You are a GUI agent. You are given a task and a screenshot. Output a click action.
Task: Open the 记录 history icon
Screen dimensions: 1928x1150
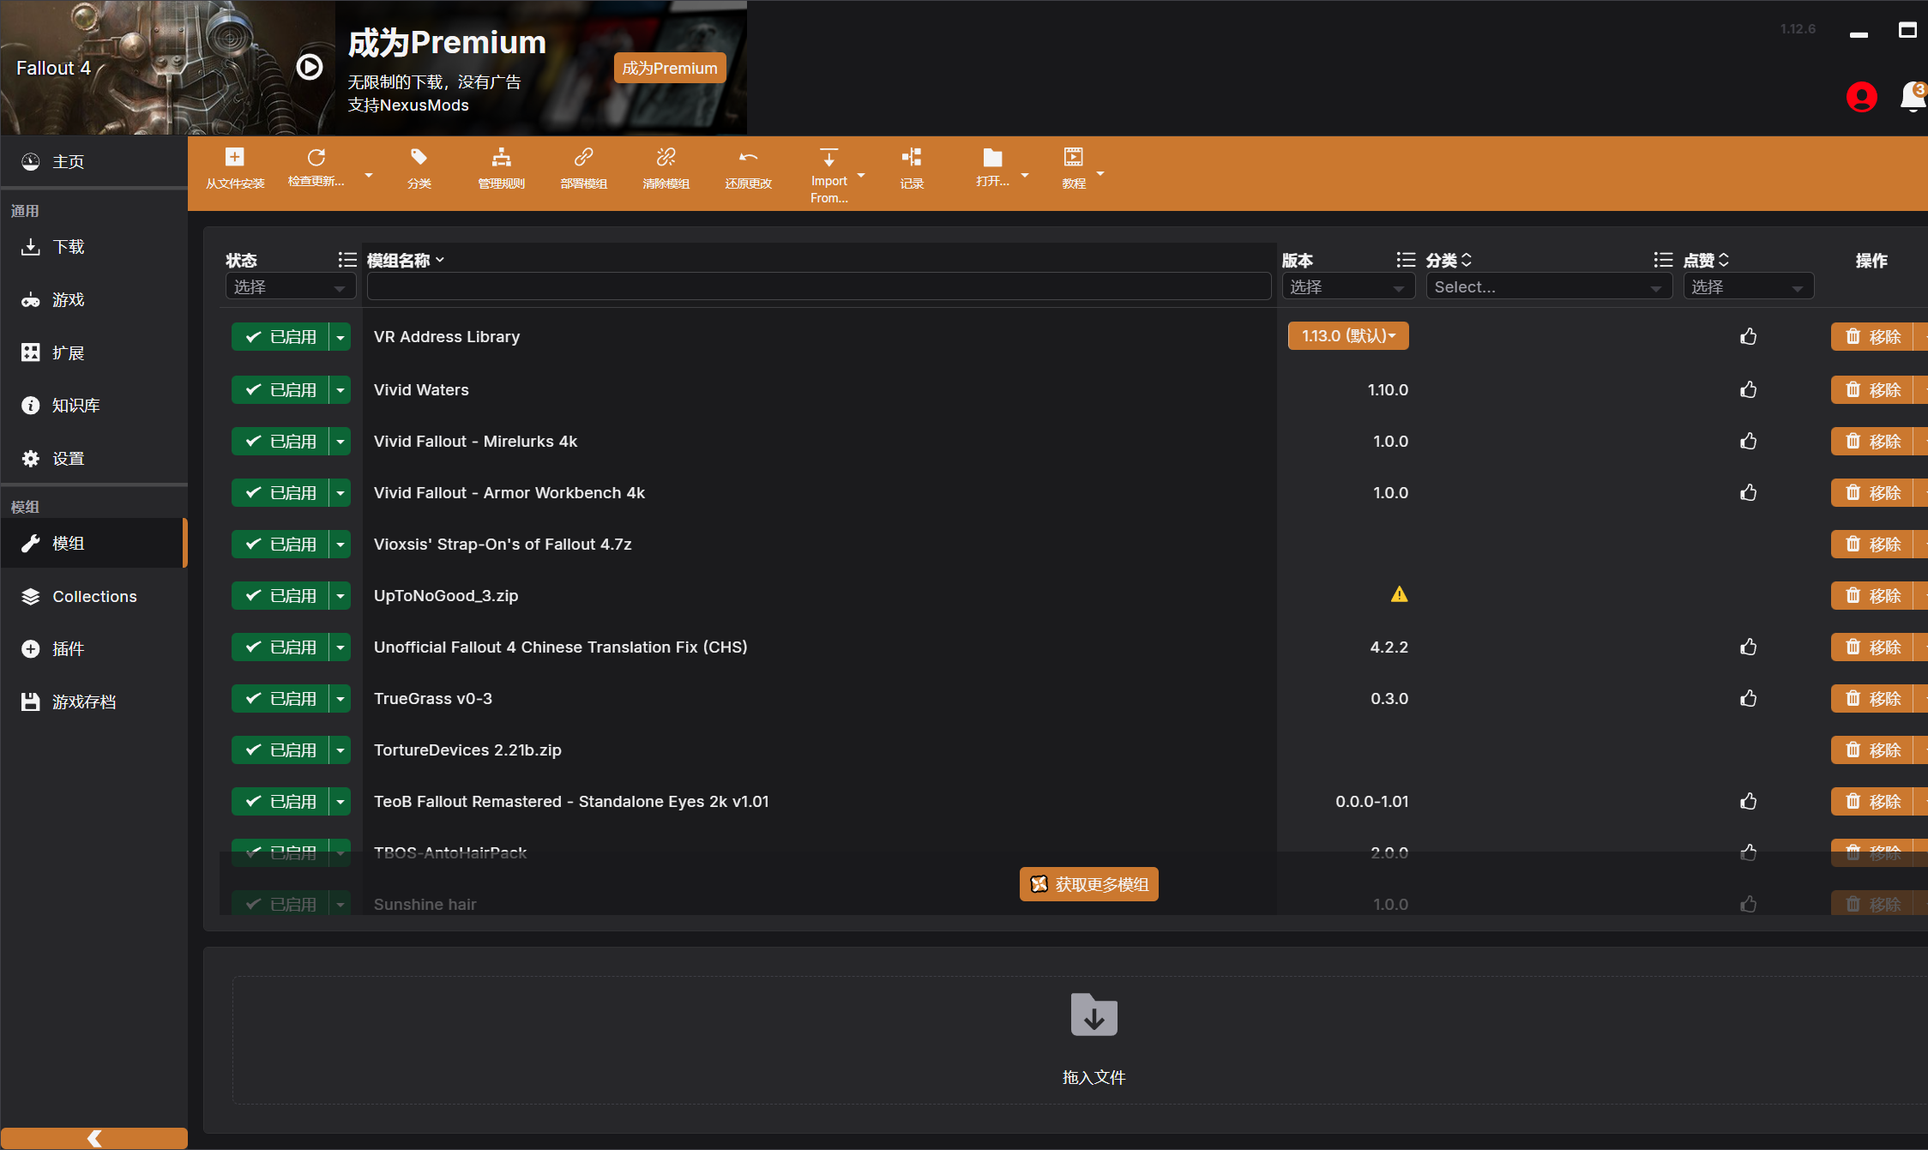click(911, 157)
